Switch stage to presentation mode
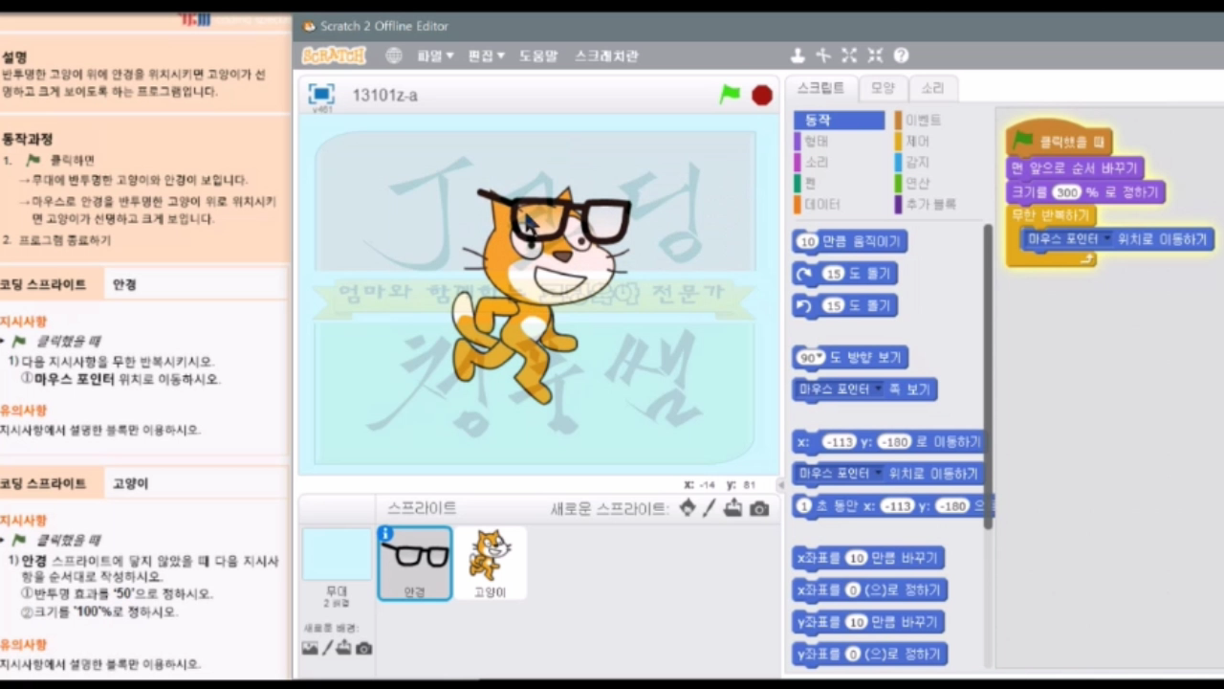The height and width of the screenshot is (689, 1224). point(320,94)
